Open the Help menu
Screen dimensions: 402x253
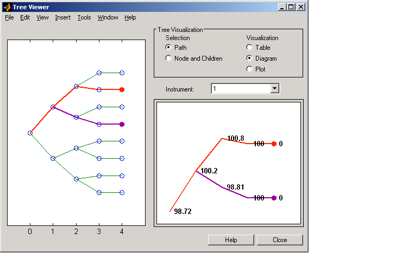click(x=130, y=17)
